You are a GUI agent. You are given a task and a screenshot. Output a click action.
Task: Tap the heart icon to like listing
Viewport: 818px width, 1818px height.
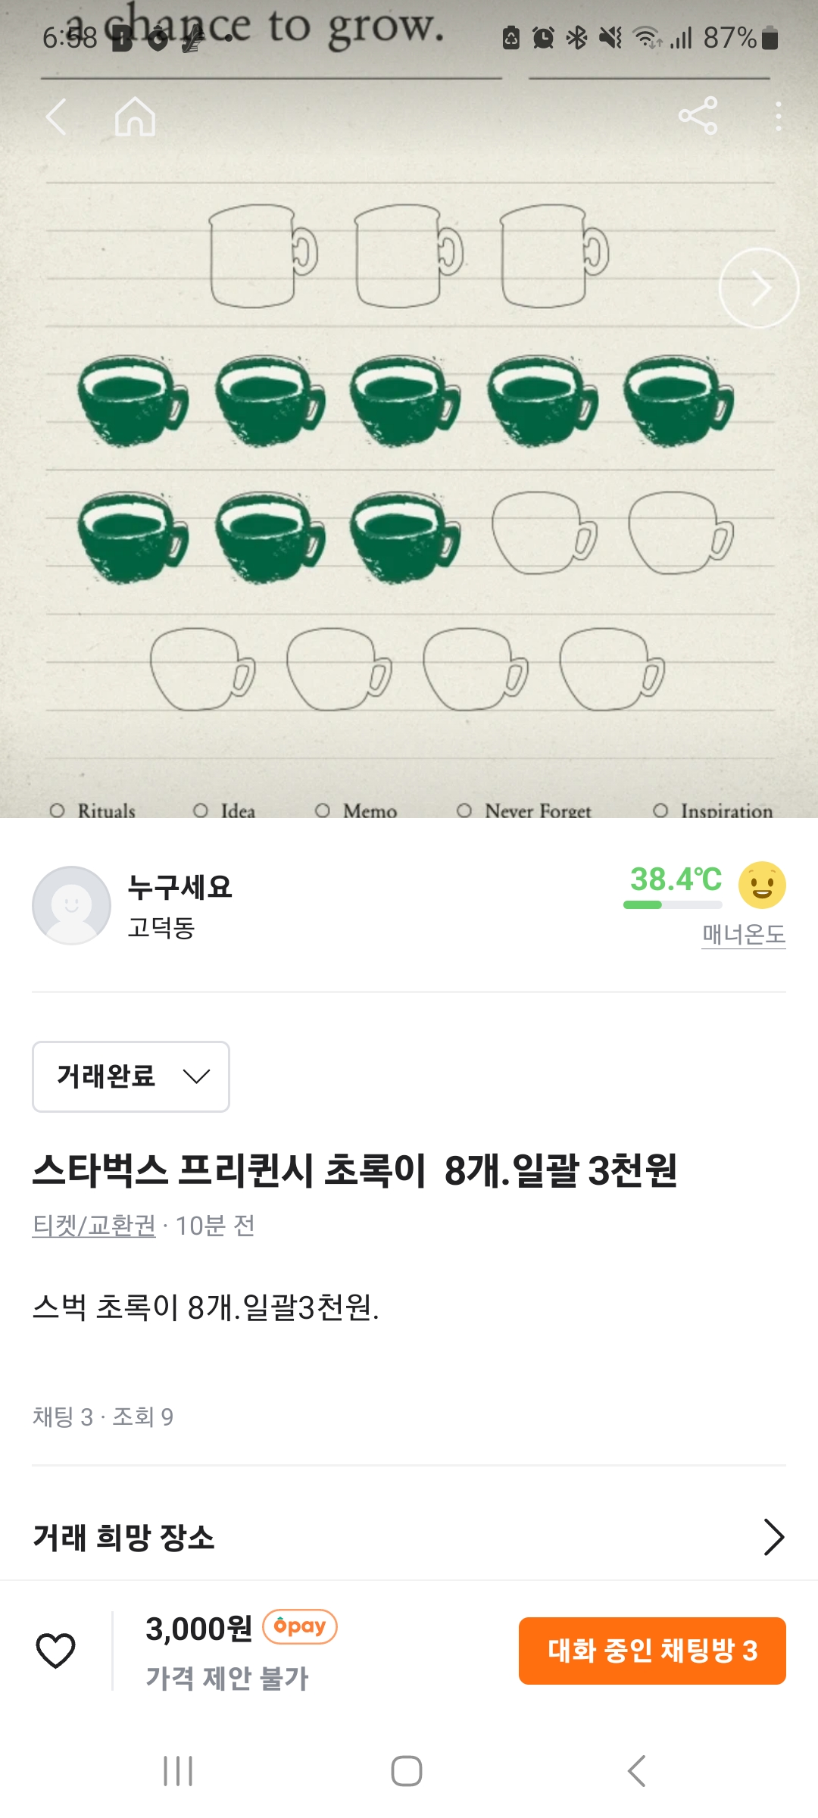56,1651
